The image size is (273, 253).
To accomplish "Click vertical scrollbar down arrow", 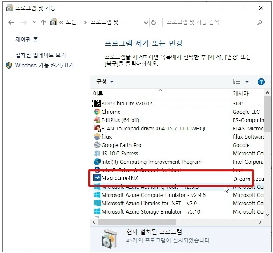I will click(x=267, y=214).
